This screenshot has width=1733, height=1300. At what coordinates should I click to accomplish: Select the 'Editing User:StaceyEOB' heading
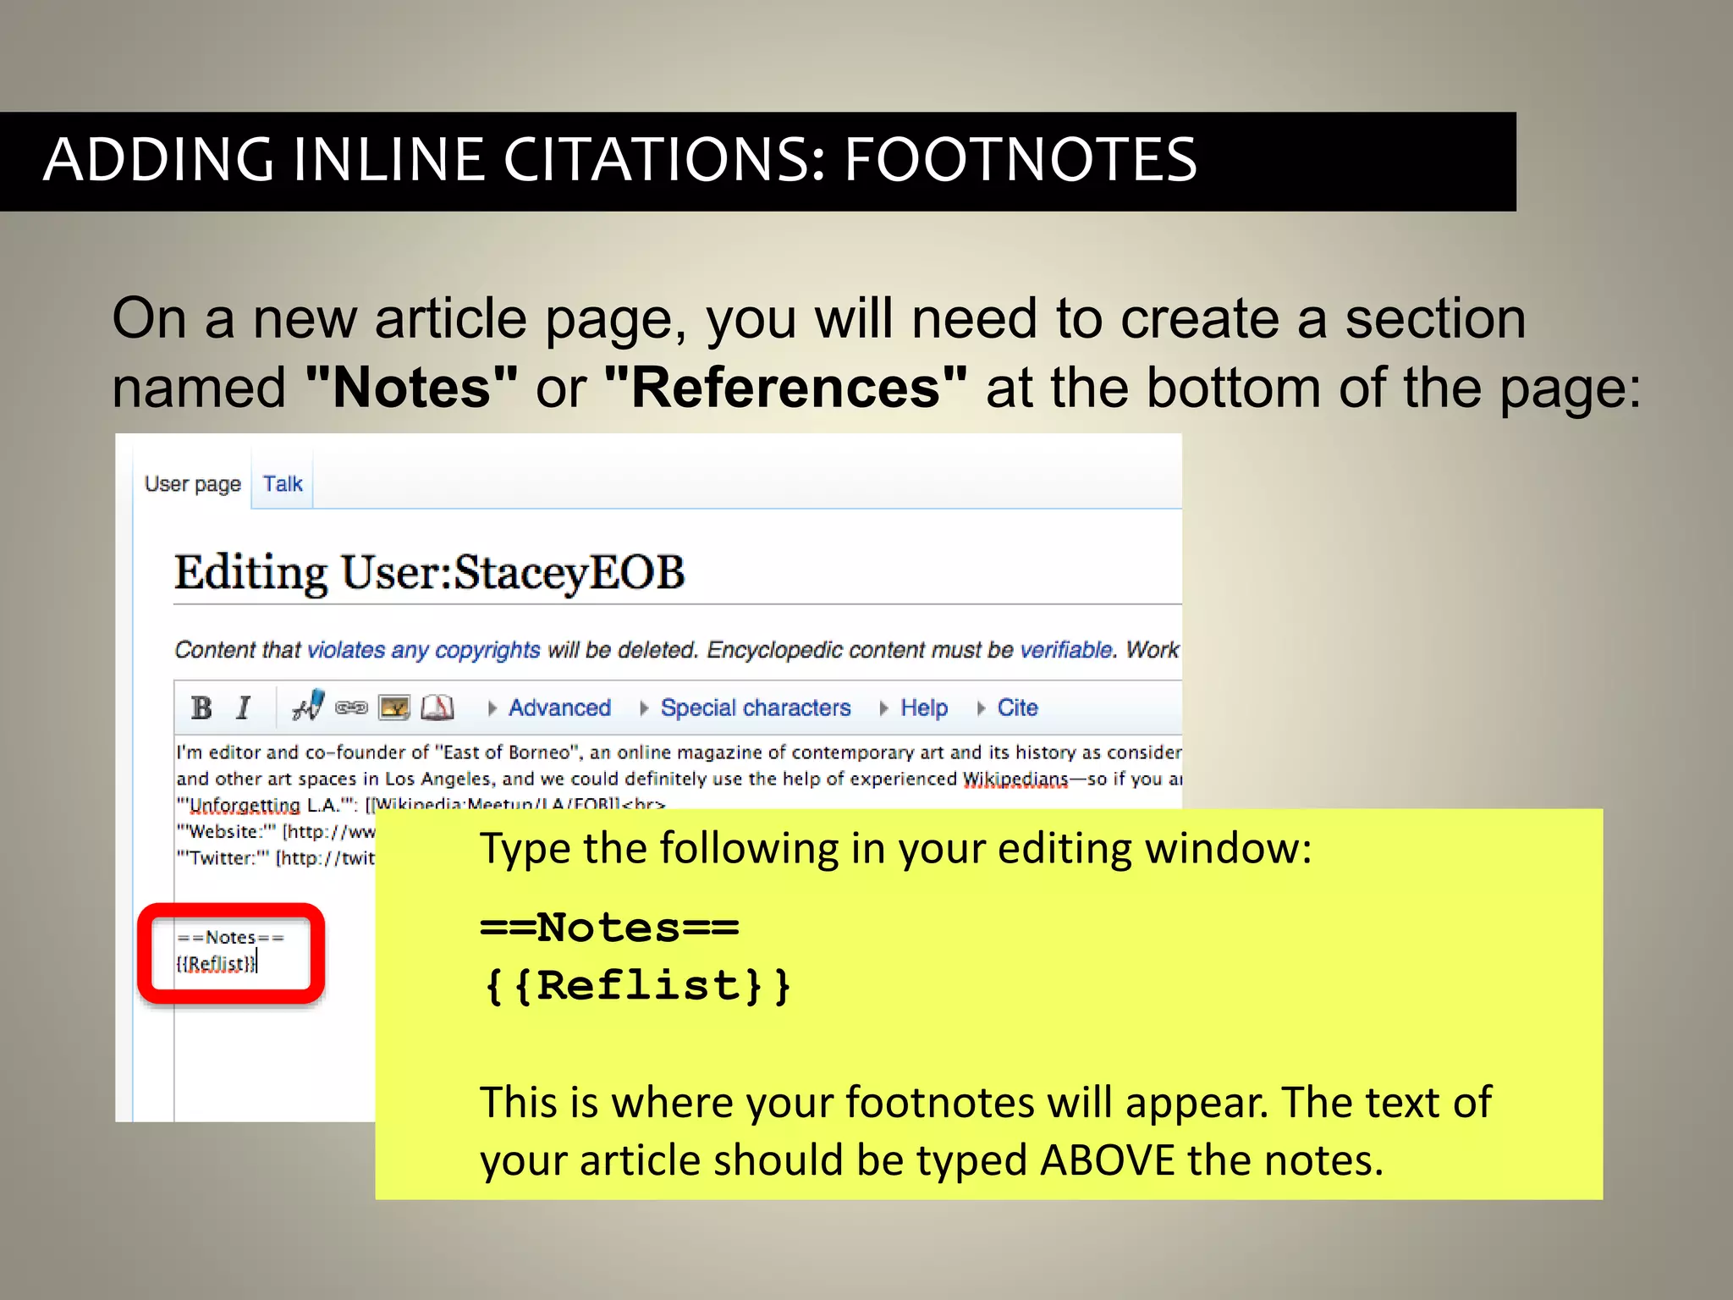(430, 573)
